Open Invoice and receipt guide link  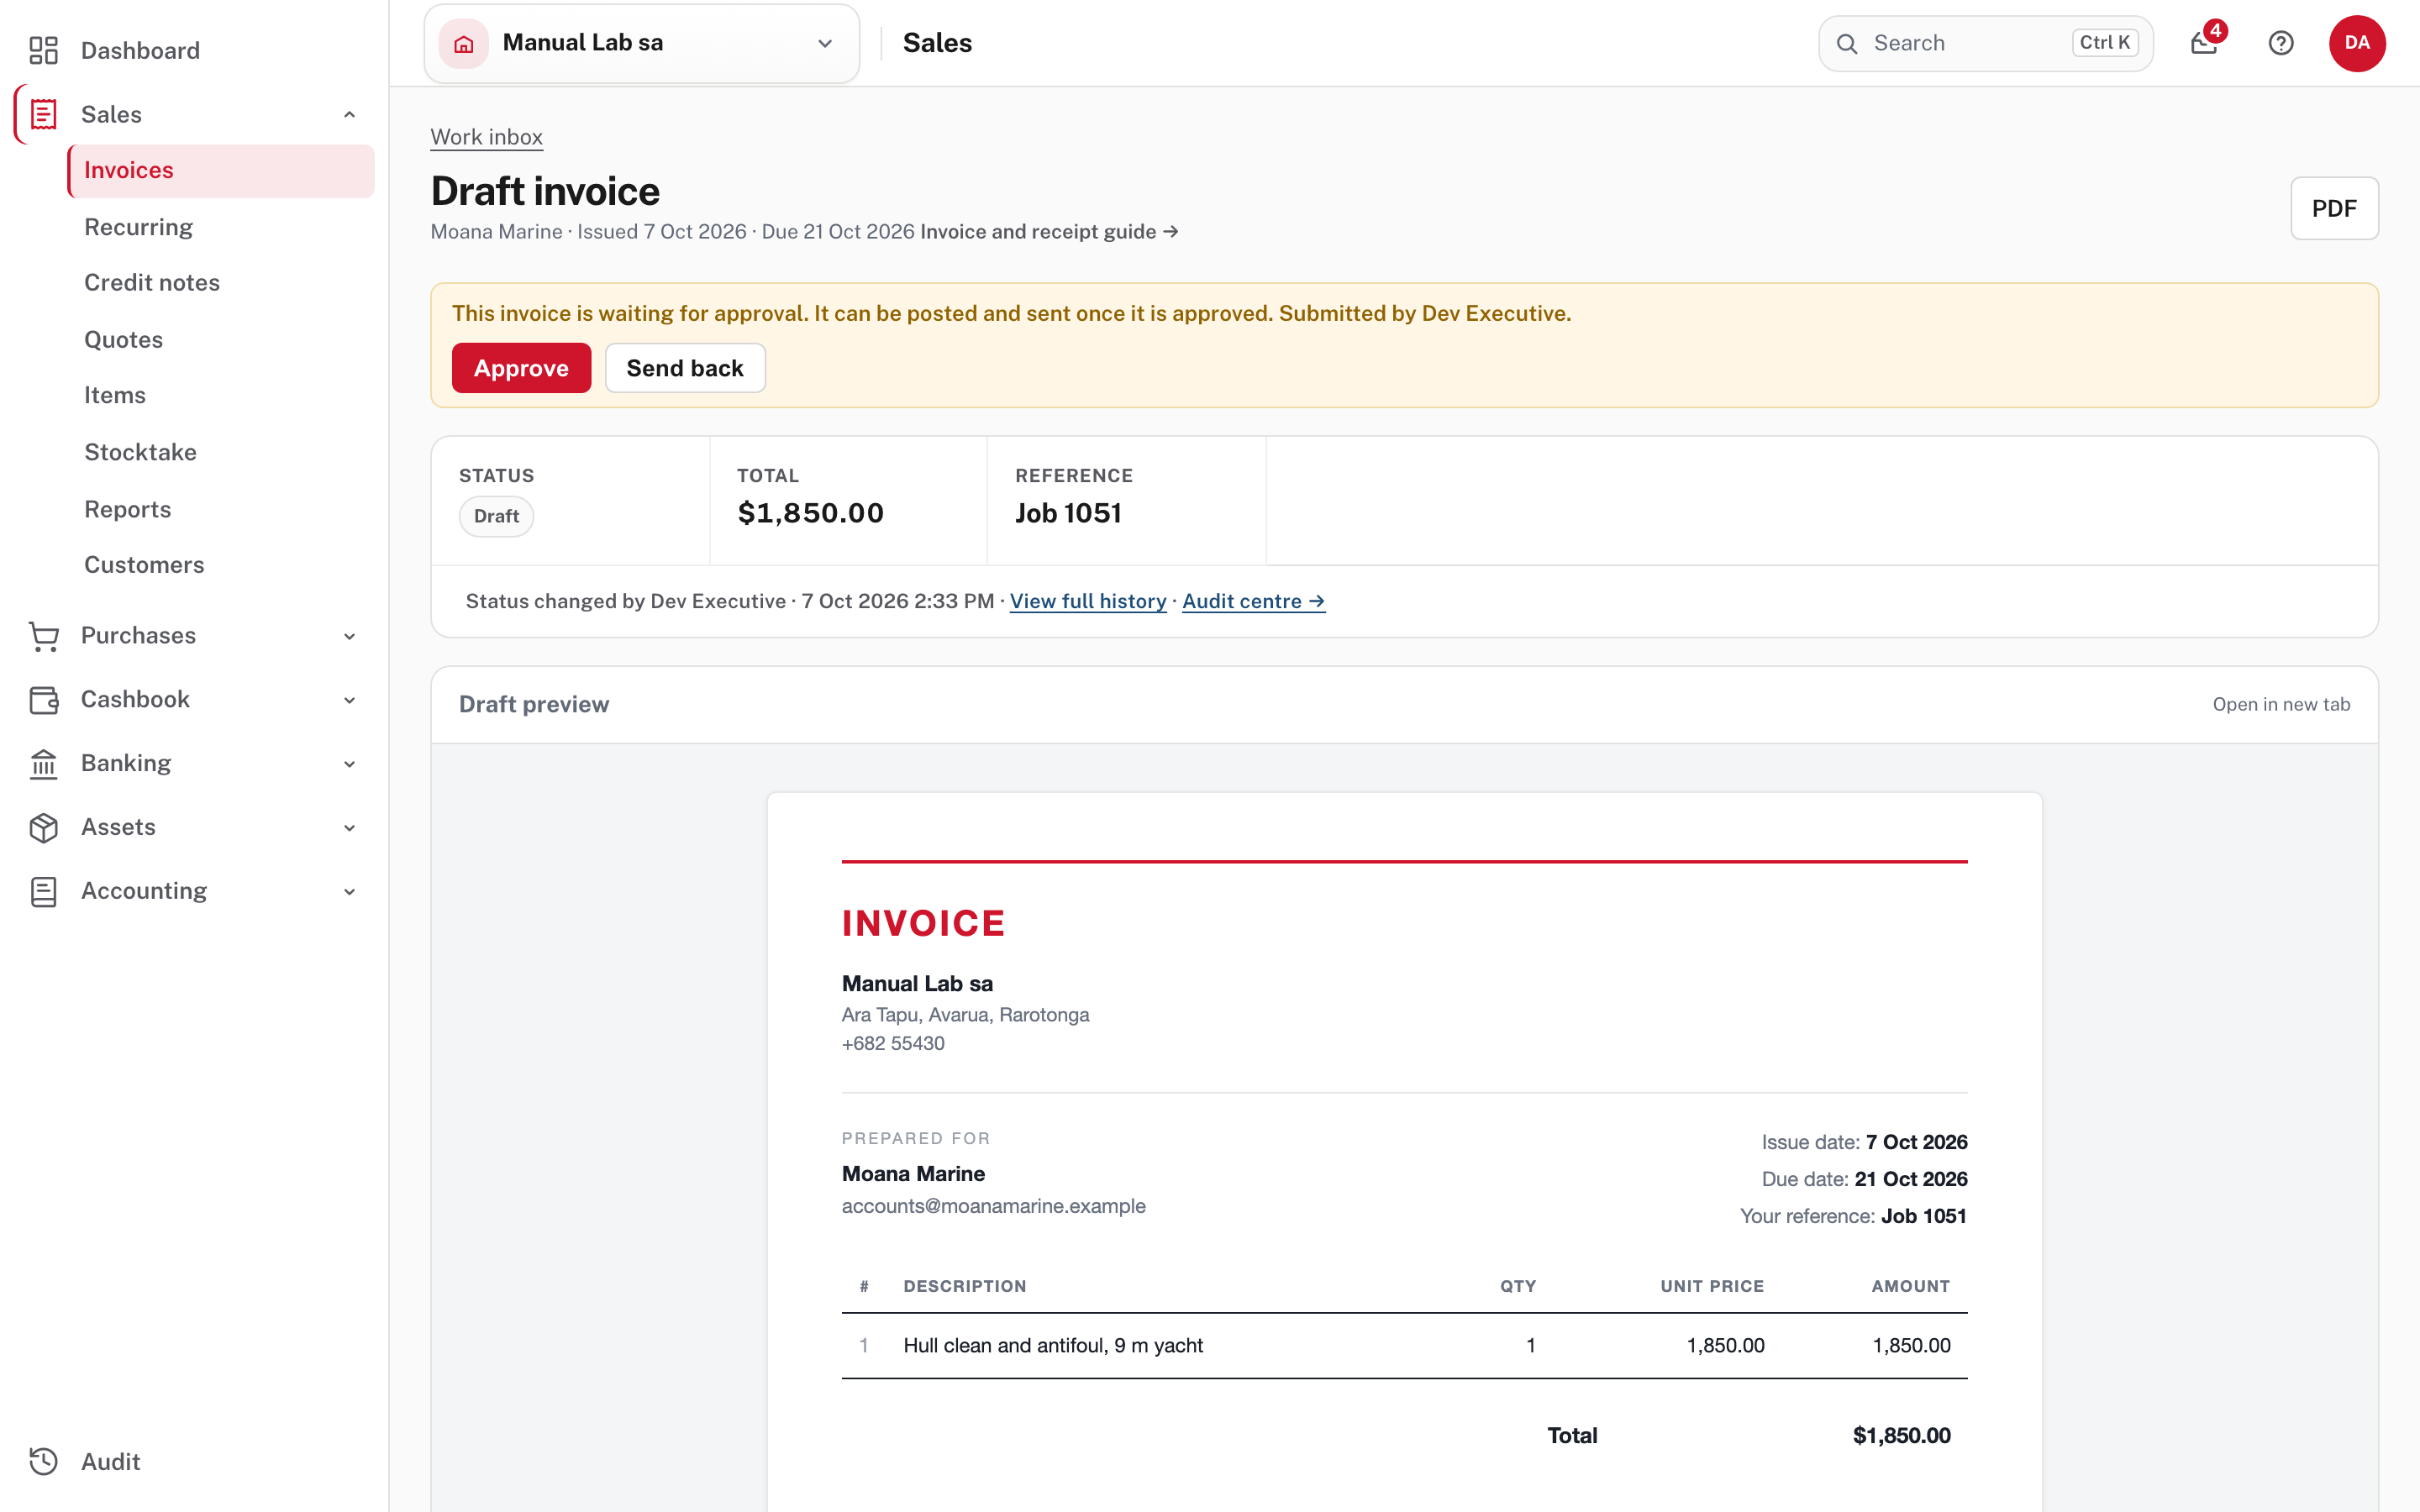(x=1049, y=232)
